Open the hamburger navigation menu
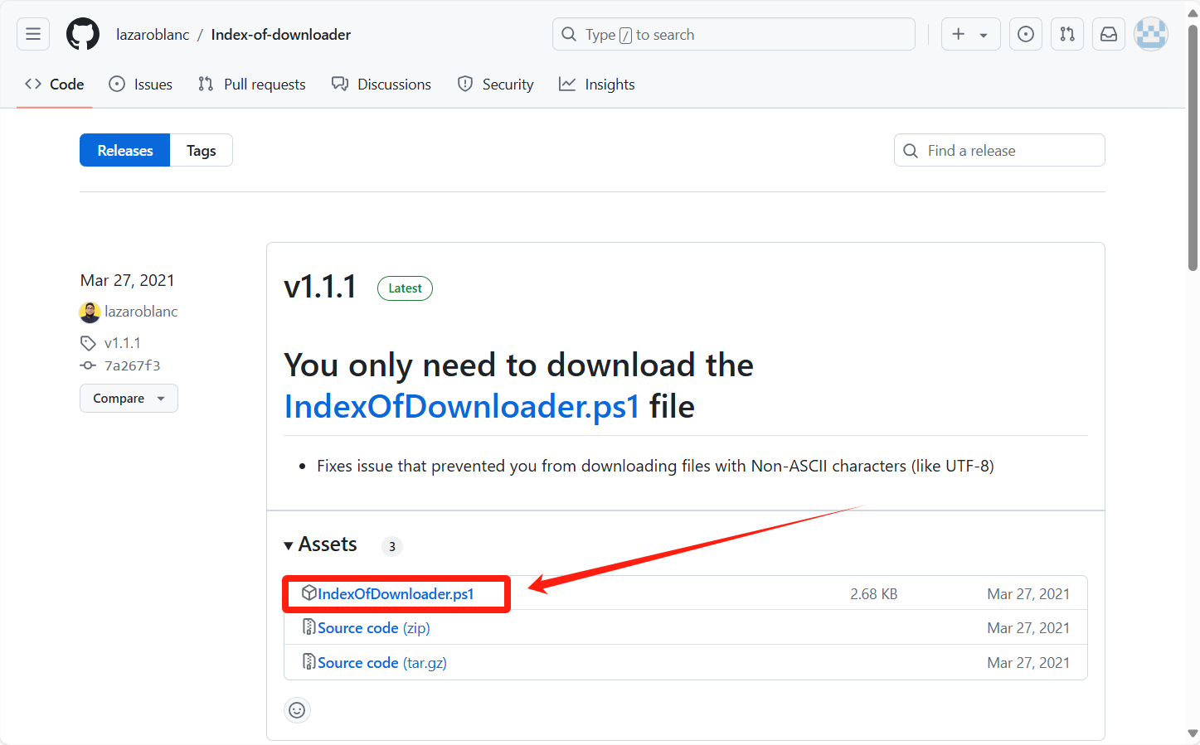1200x745 pixels. click(33, 34)
